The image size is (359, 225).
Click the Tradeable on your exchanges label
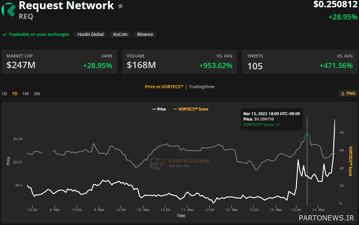[x=39, y=34]
